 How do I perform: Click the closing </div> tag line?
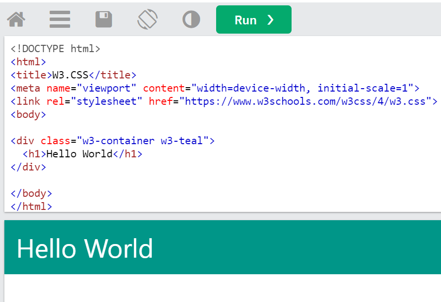click(x=28, y=167)
